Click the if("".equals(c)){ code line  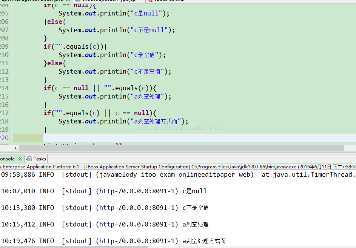click(x=76, y=46)
